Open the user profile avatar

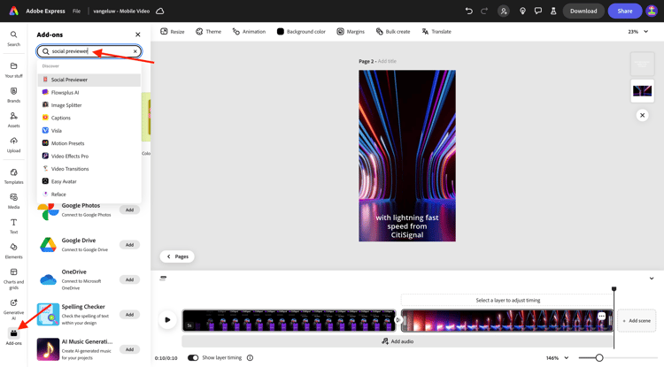tap(652, 11)
